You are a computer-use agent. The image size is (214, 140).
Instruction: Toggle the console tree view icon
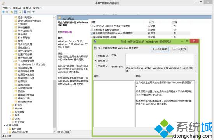[16, 12]
